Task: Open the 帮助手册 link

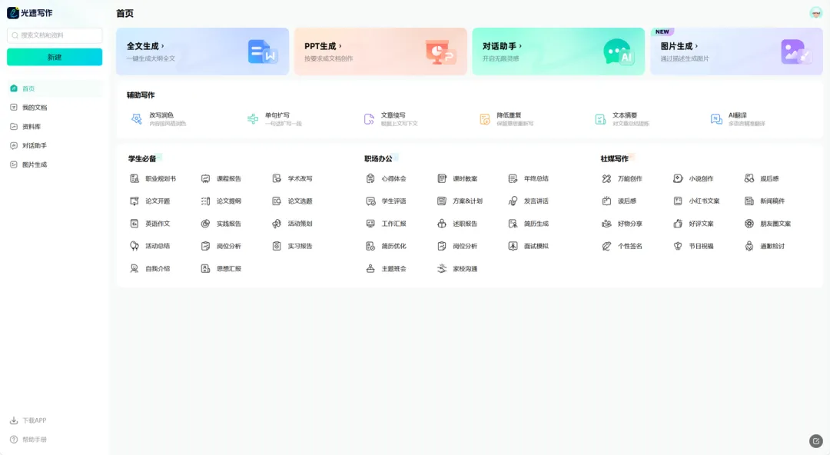Action: point(28,440)
